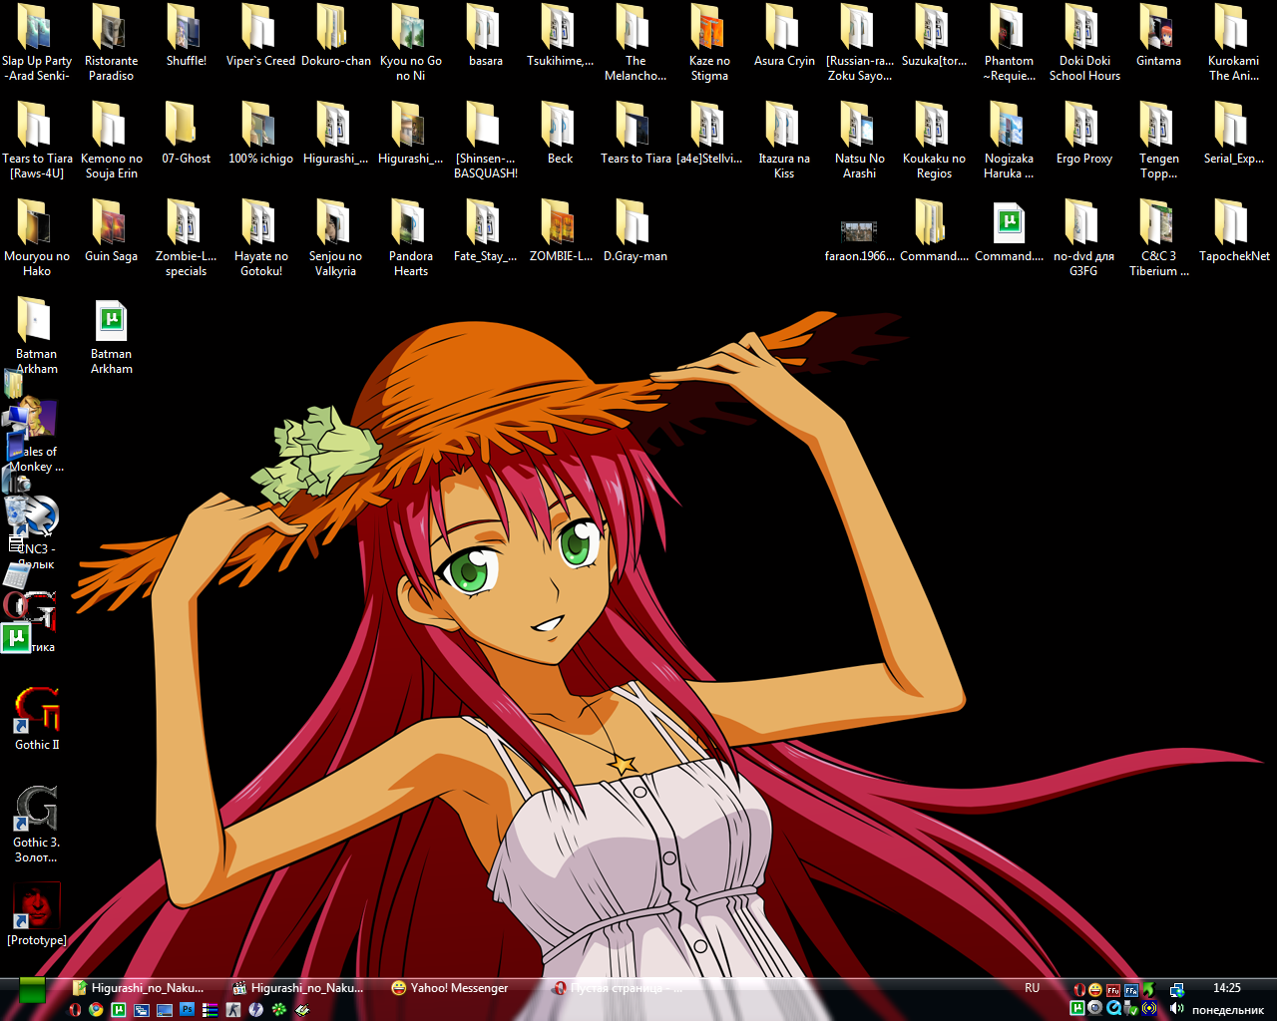
Task: Click the 14:25 taskbar clock
Action: click(1227, 988)
